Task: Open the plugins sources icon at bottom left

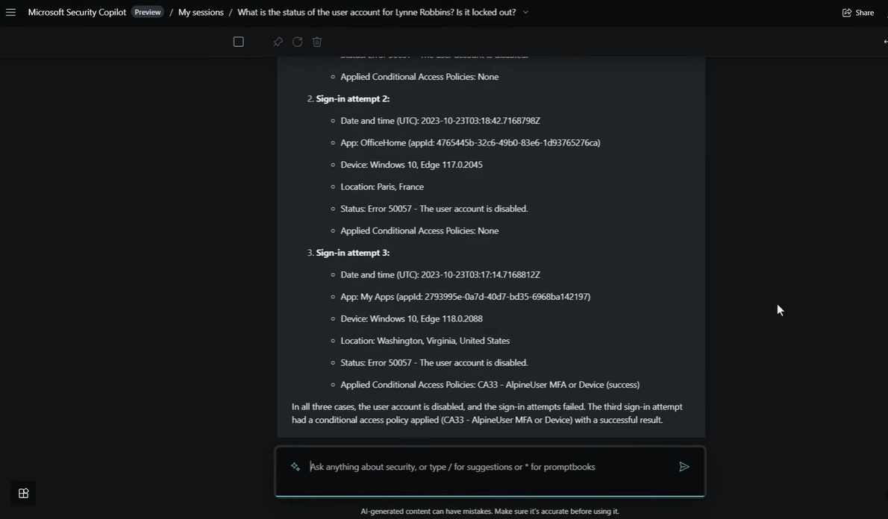Action: pyautogui.click(x=23, y=493)
